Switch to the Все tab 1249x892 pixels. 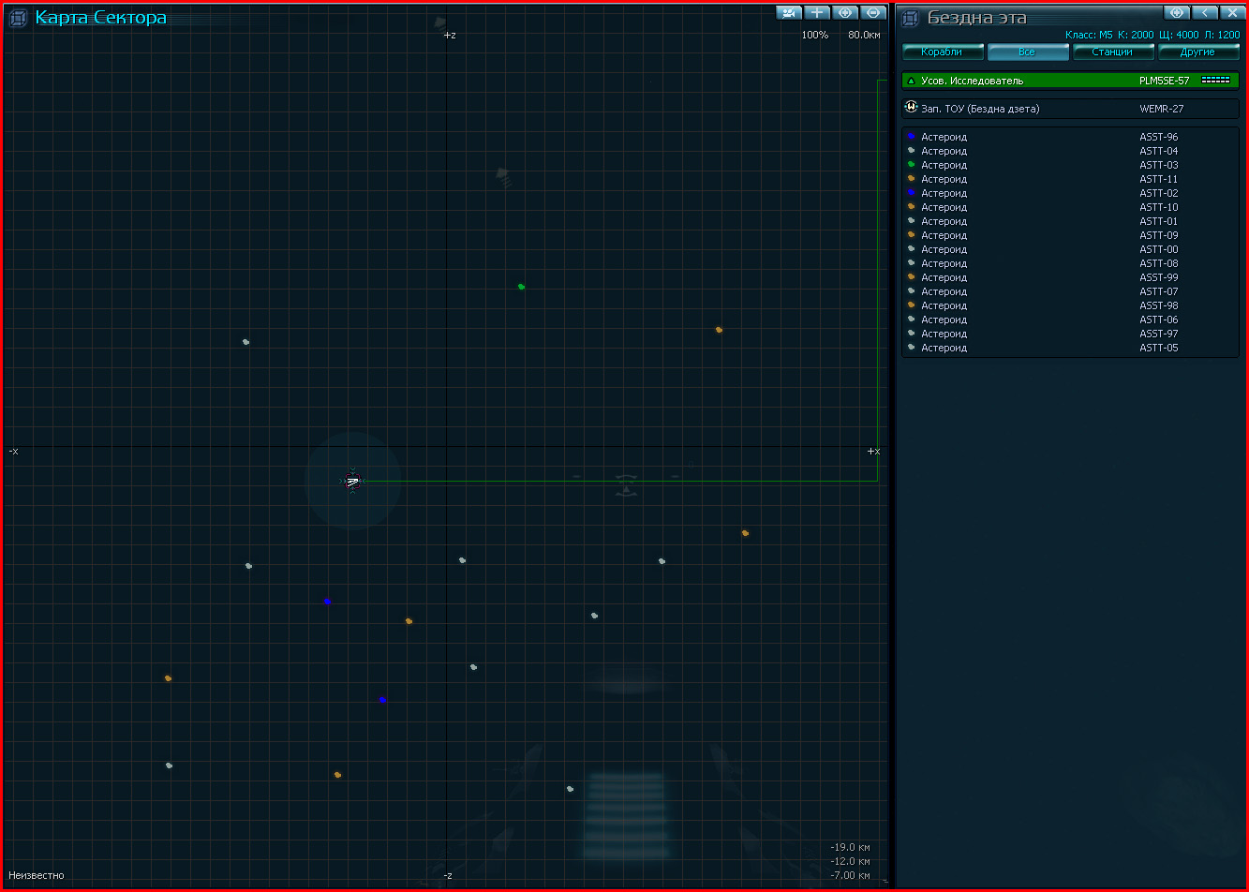click(x=1028, y=52)
